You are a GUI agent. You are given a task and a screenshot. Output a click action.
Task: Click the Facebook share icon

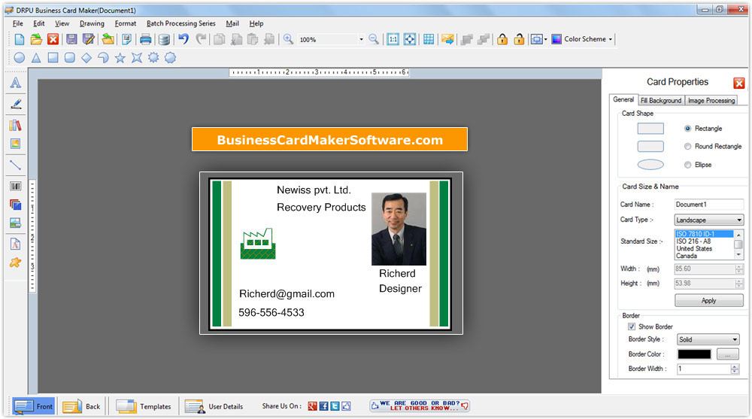(323, 406)
